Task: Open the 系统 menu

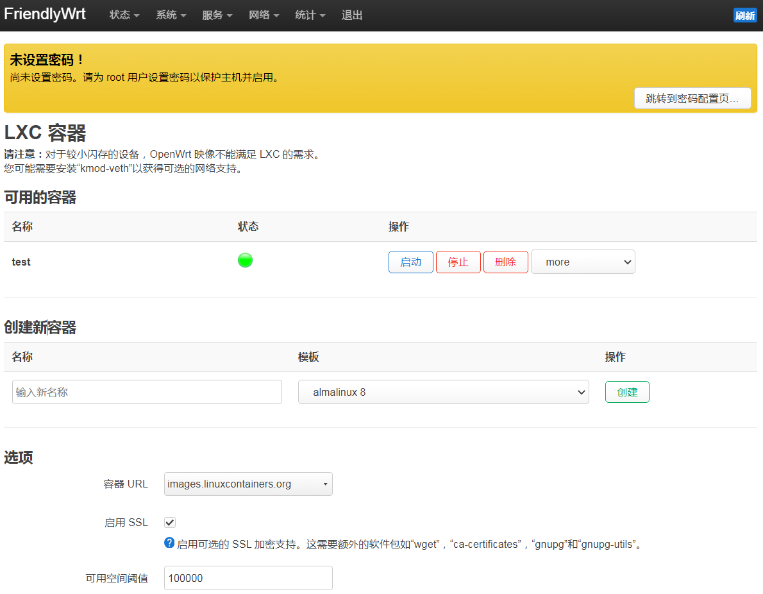Action: pos(171,15)
